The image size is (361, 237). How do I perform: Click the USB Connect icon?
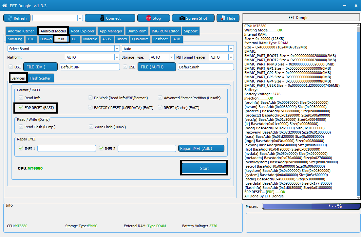pos(102,18)
